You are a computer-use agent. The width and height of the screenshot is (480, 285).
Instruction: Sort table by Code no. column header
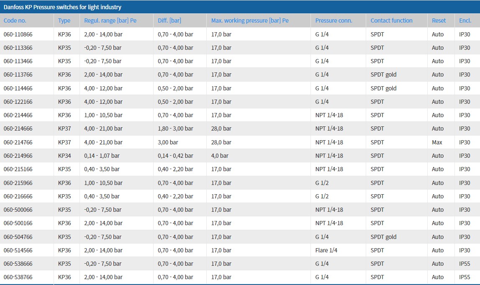pos(15,21)
